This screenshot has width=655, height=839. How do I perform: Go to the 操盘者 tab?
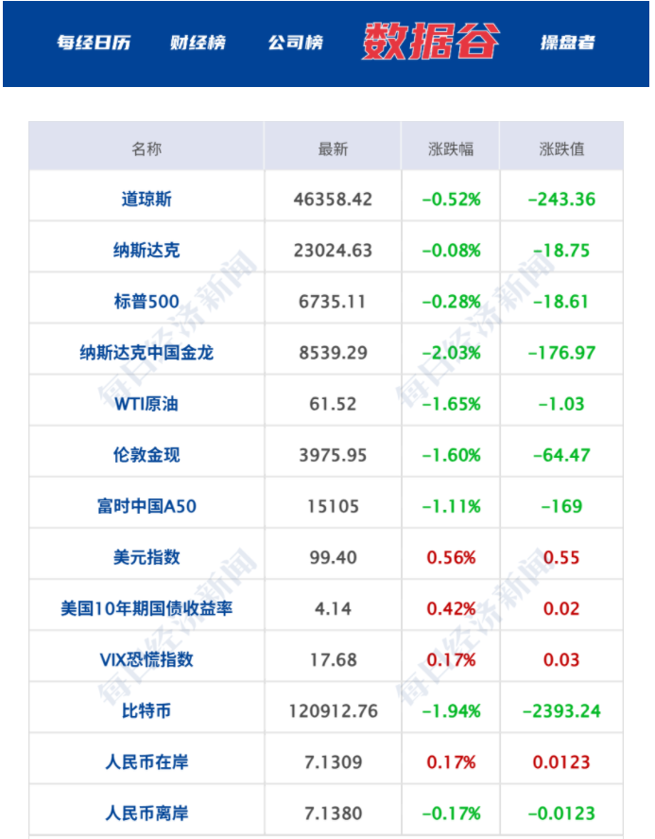(567, 43)
